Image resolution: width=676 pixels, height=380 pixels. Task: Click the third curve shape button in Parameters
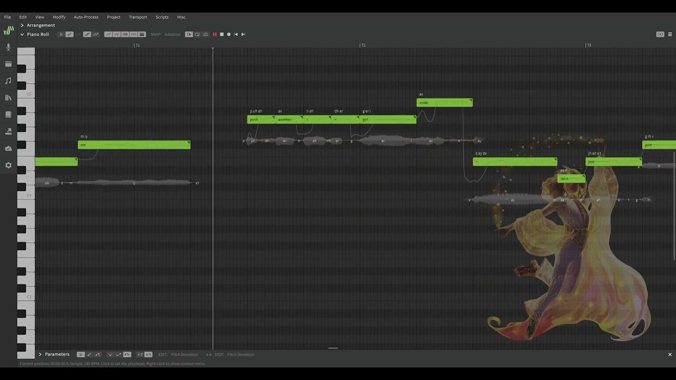point(127,355)
